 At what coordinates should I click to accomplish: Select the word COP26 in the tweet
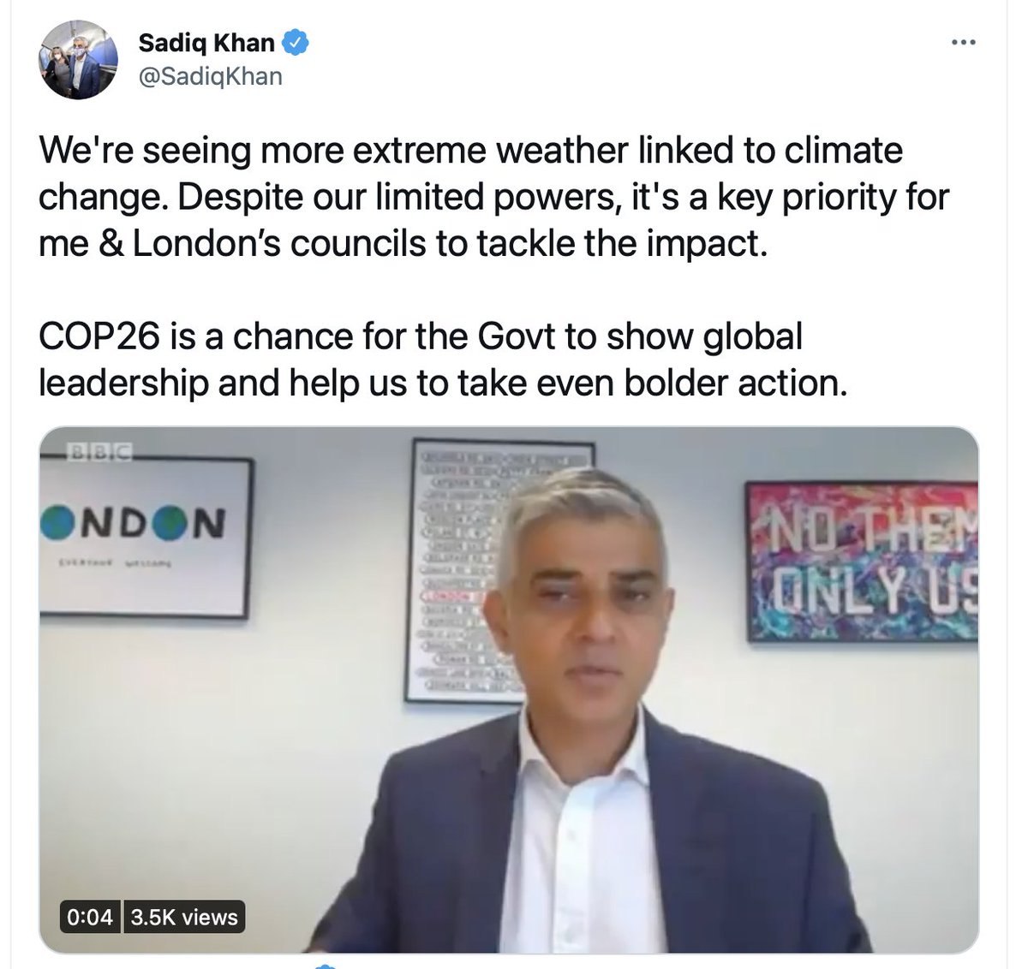click(x=99, y=336)
